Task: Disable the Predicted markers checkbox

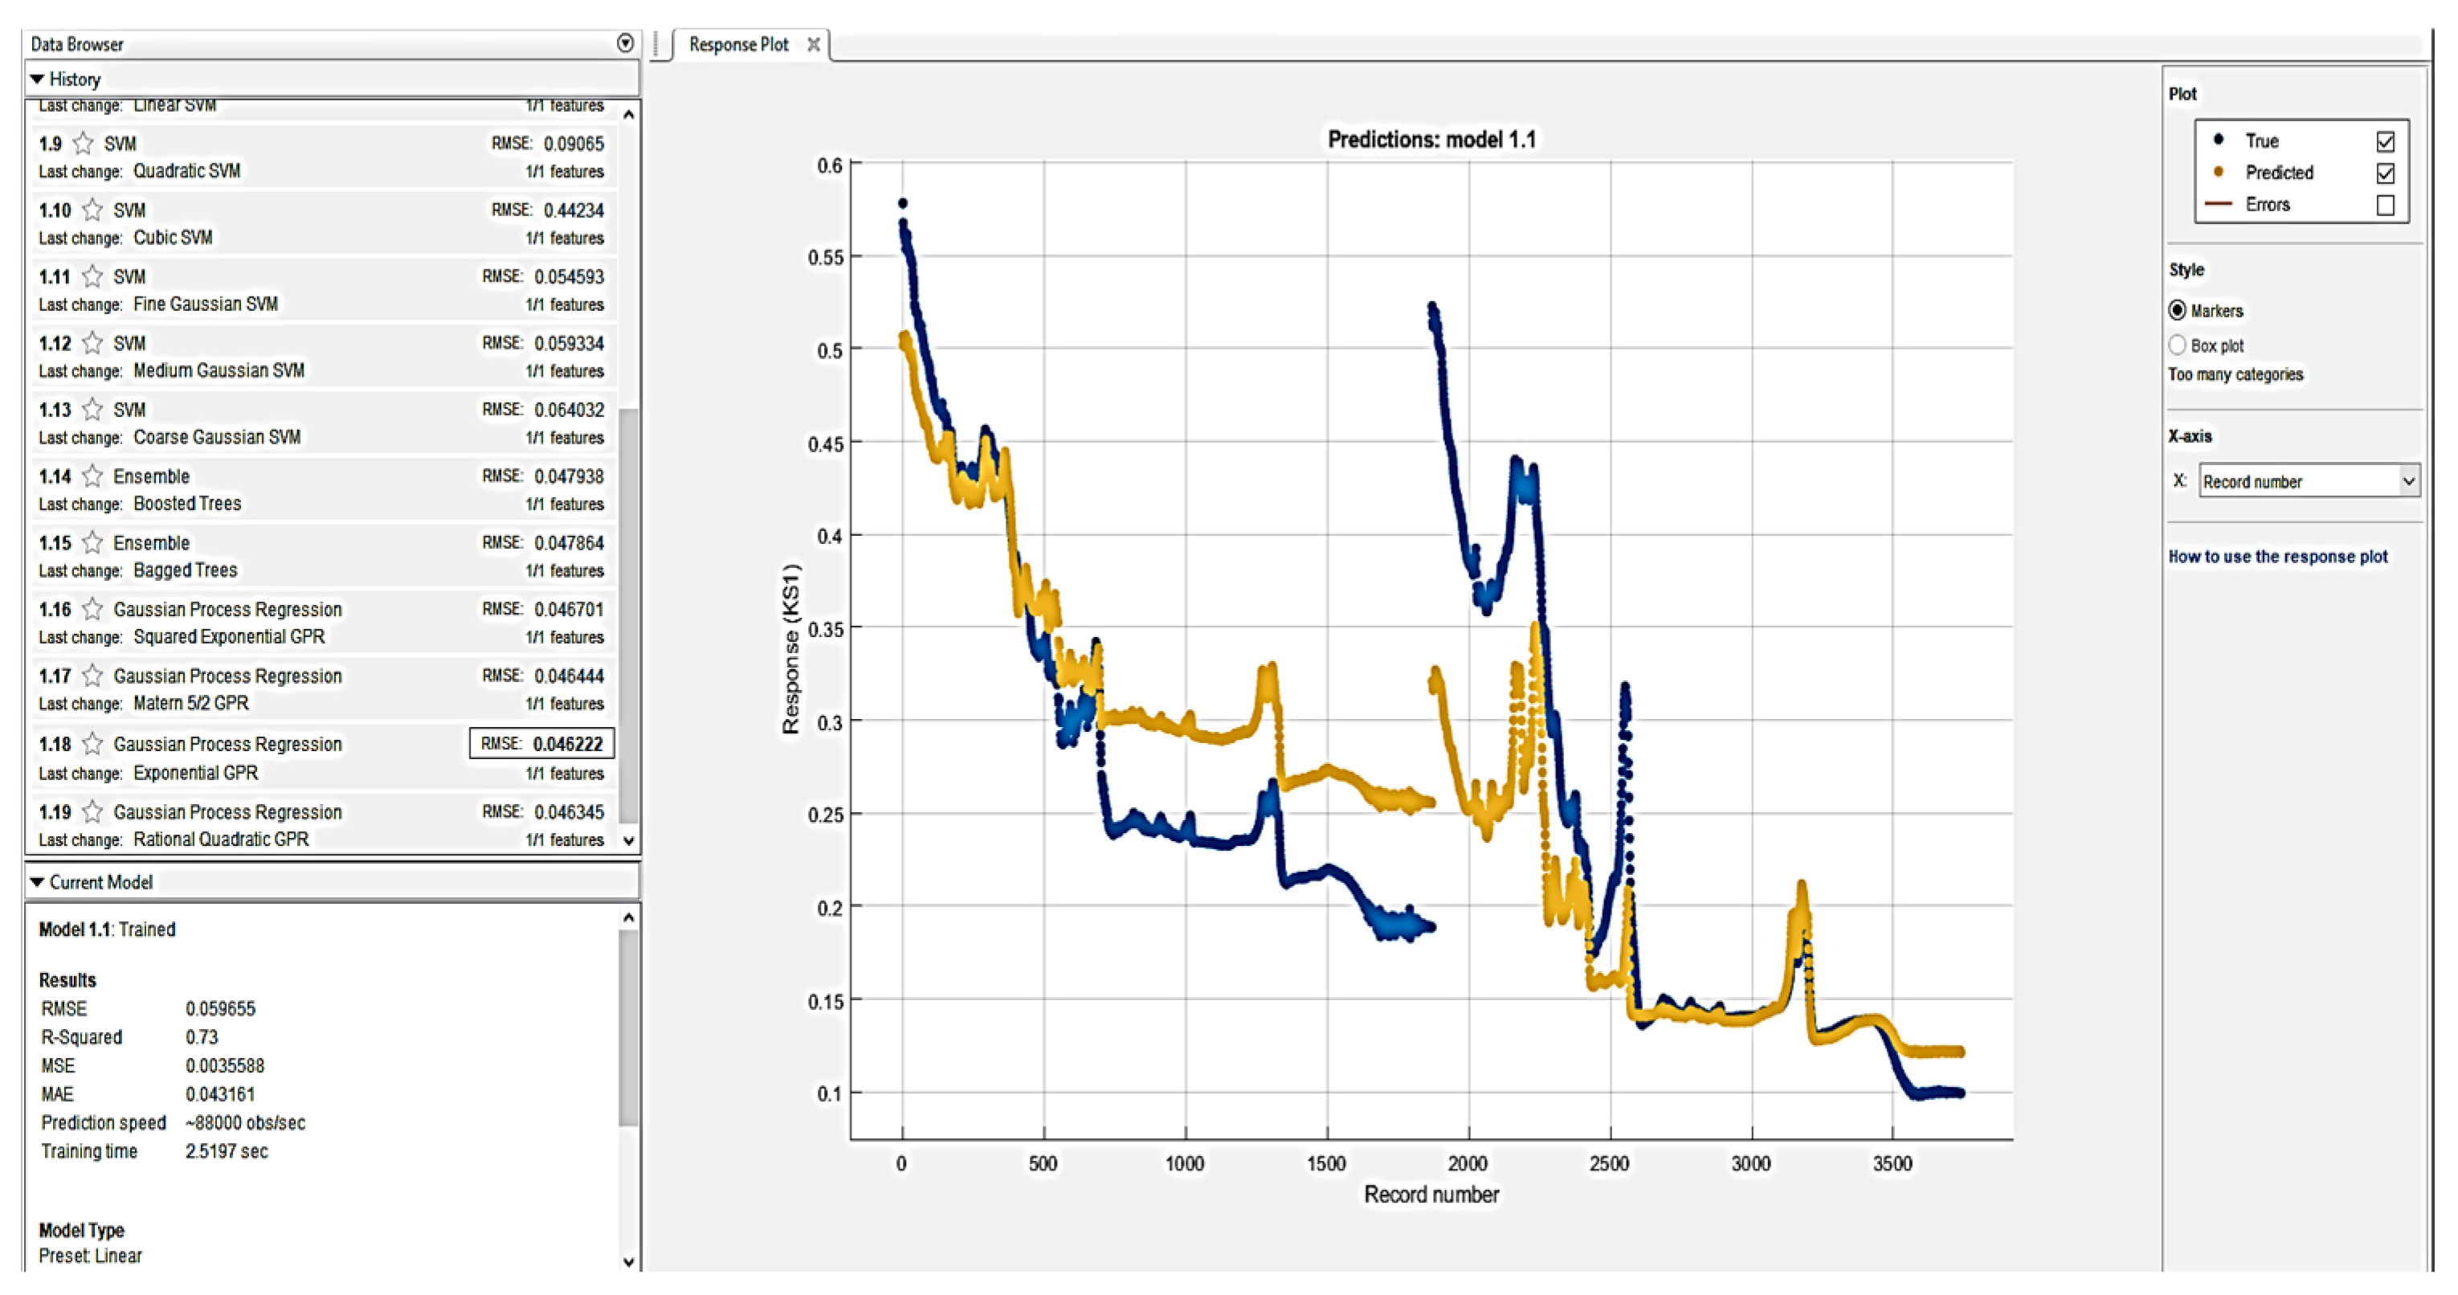Action: click(2385, 173)
